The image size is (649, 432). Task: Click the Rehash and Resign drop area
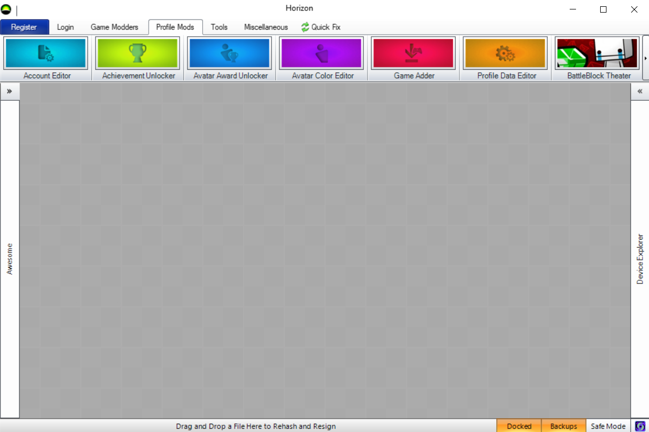[256, 426]
